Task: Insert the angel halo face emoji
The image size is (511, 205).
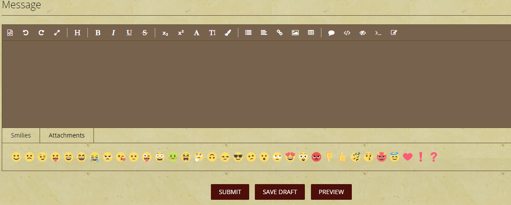Action: click(x=394, y=157)
